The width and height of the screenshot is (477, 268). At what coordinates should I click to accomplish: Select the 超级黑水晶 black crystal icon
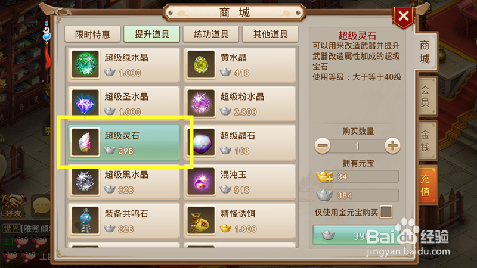pos(85,181)
